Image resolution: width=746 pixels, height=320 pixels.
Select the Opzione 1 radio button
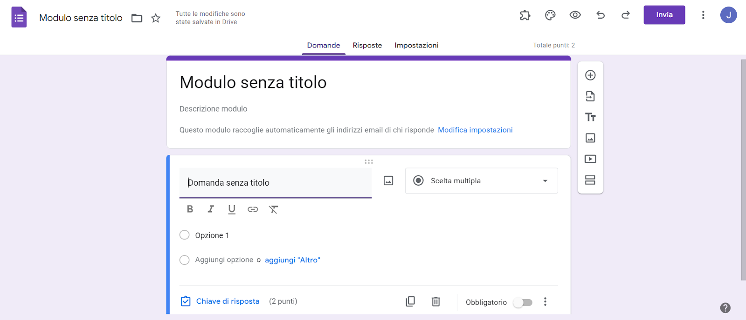point(185,235)
